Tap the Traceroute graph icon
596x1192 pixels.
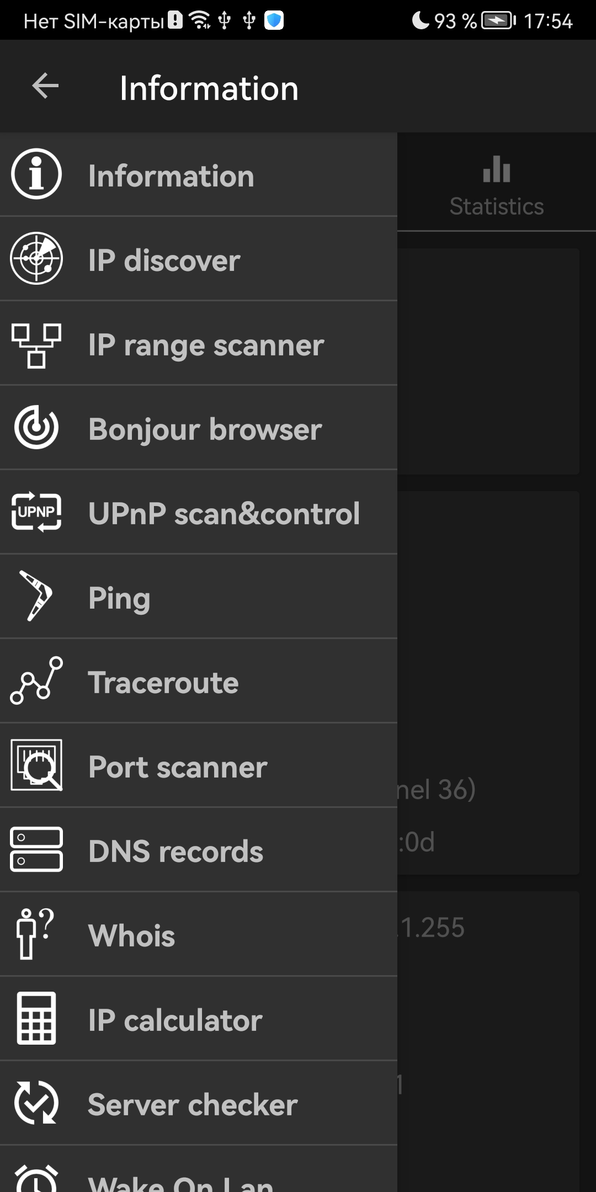click(36, 680)
